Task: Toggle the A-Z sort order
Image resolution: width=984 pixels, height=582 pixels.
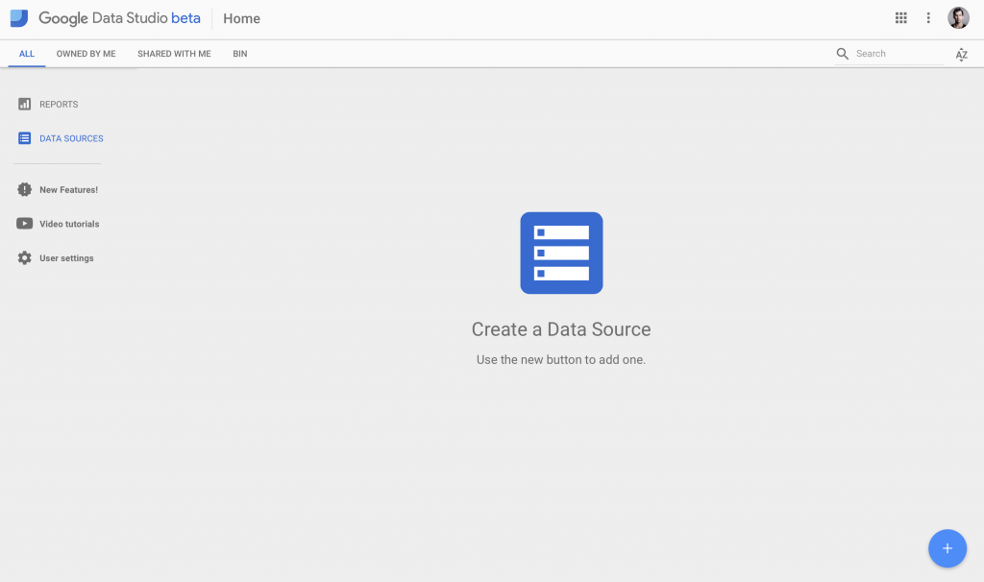Action: click(962, 54)
